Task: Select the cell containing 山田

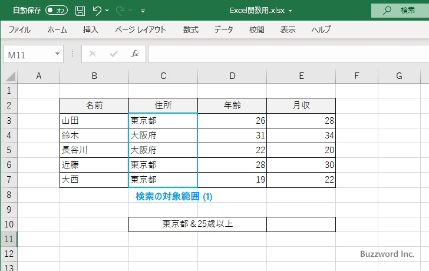Action: (x=94, y=121)
